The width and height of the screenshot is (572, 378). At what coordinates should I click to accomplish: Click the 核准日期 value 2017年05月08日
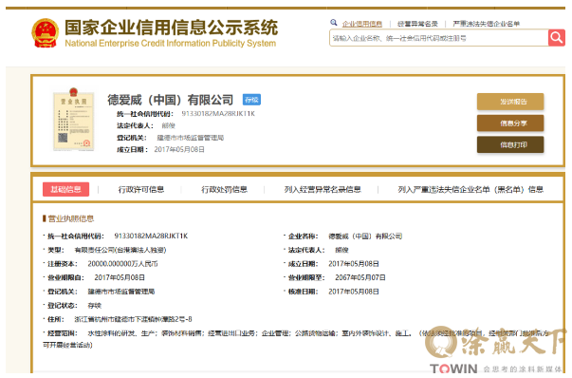tap(354, 292)
